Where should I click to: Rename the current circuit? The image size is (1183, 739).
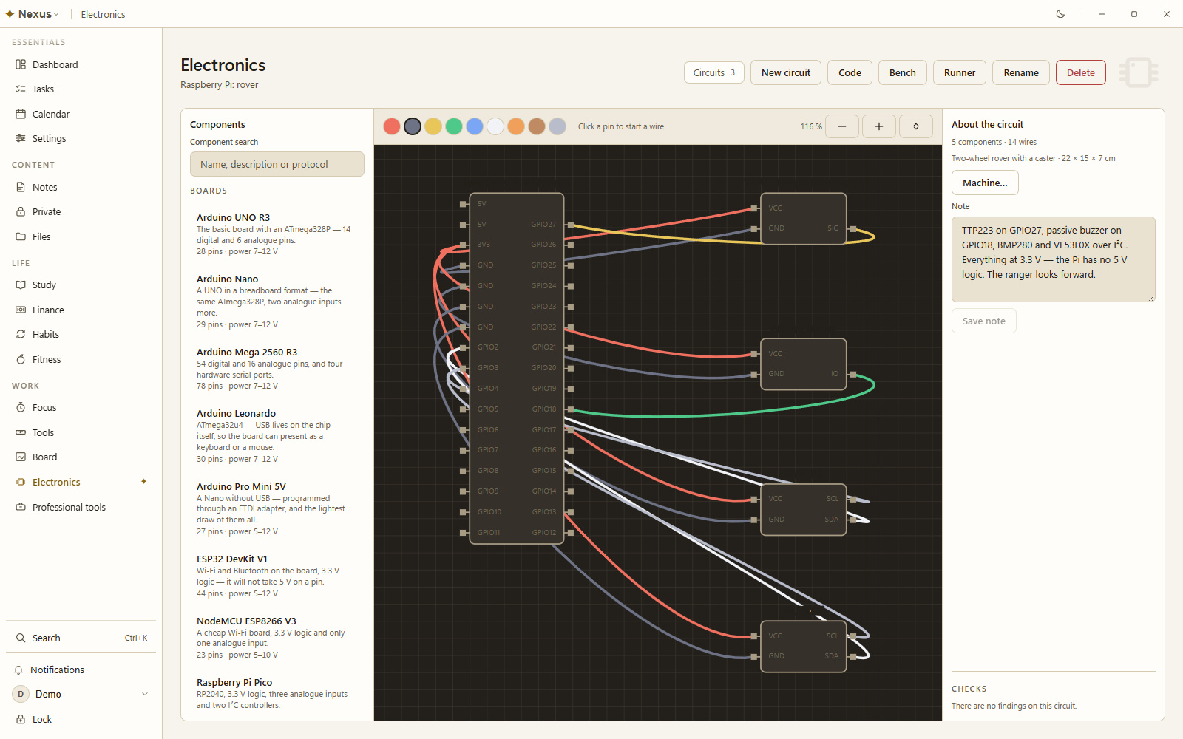coord(1021,72)
